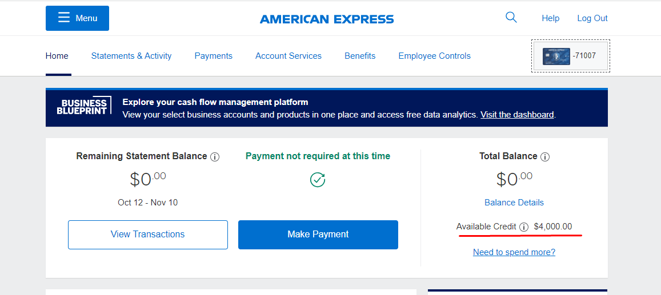Open the Help link
Viewport: 661px width, 295px height.
pos(550,18)
